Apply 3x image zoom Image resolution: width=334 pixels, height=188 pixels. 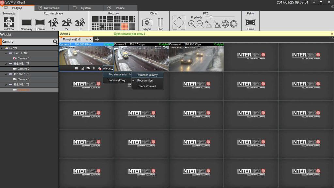[80, 23]
